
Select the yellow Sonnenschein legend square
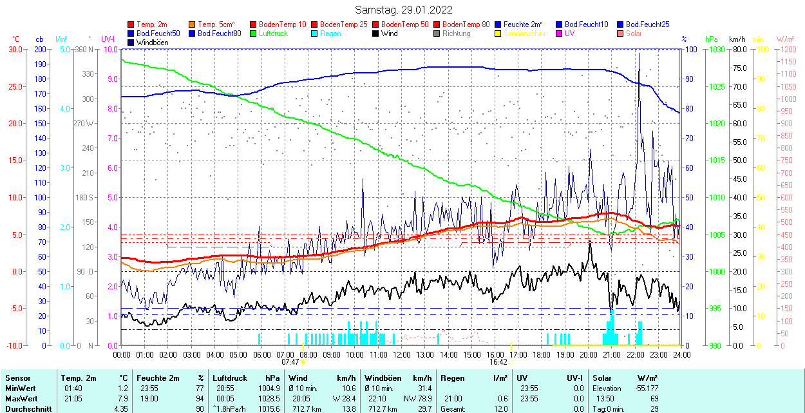click(498, 34)
